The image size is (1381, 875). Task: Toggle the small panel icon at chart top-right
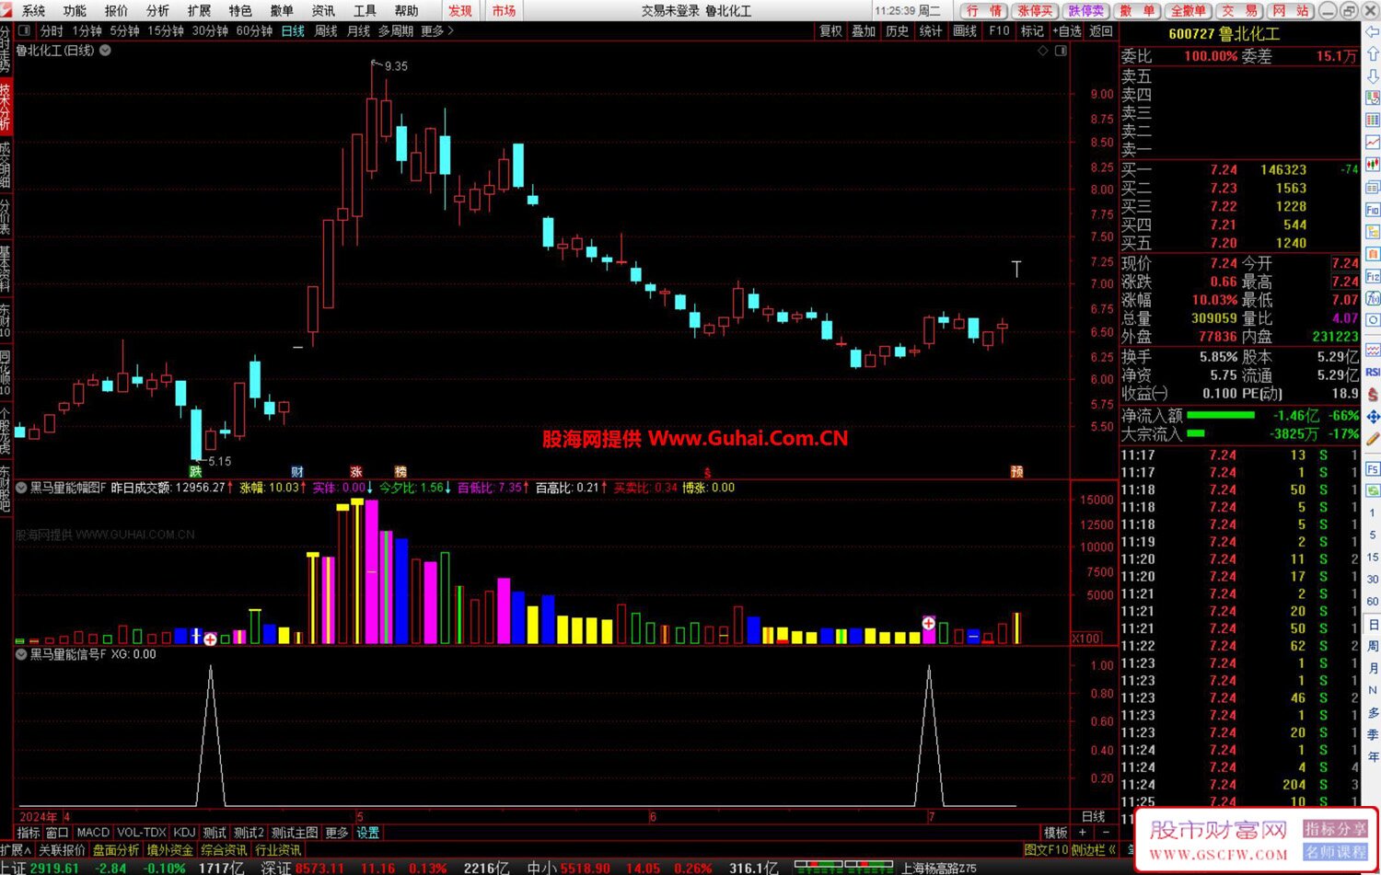(x=1061, y=51)
